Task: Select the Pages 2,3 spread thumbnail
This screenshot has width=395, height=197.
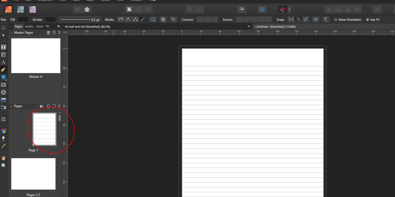Action: (x=33, y=174)
